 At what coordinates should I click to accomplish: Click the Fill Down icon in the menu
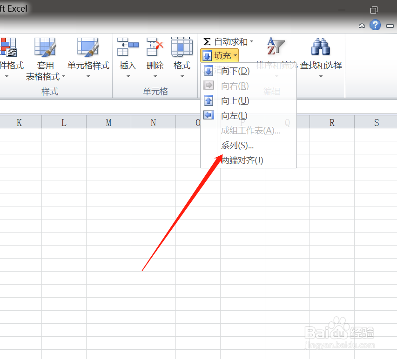(x=209, y=71)
